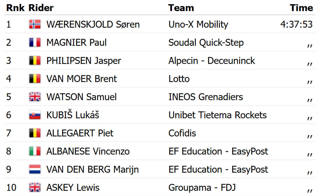The image size is (315, 196).
Task: Click the Italian flag beside Albanese
Action: pos(35,151)
